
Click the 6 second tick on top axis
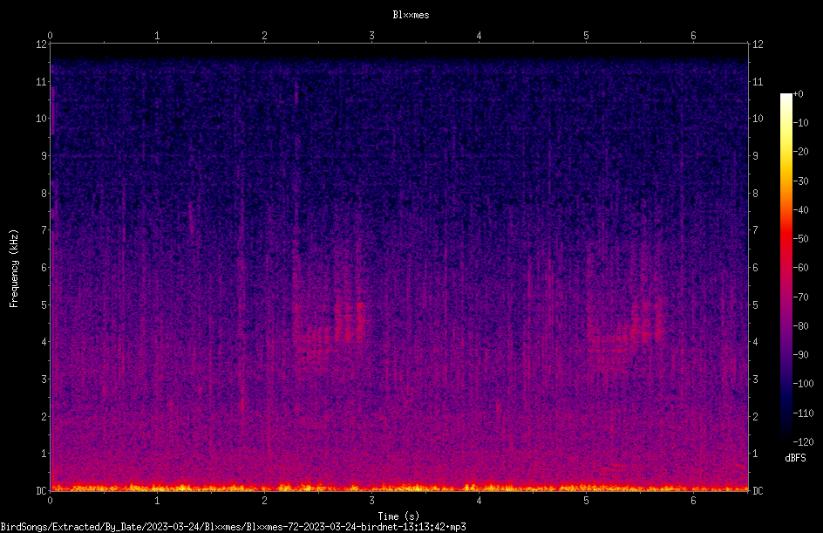pyautogui.click(x=693, y=36)
